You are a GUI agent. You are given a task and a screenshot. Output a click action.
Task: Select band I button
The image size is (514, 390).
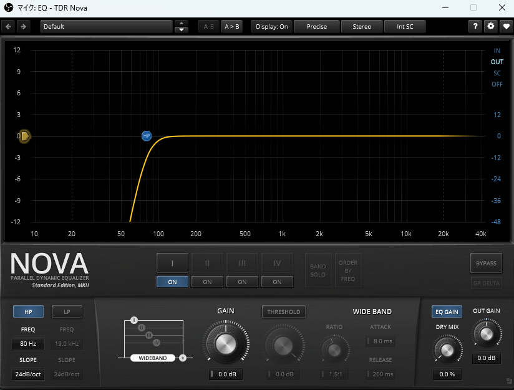(x=172, y=263)
